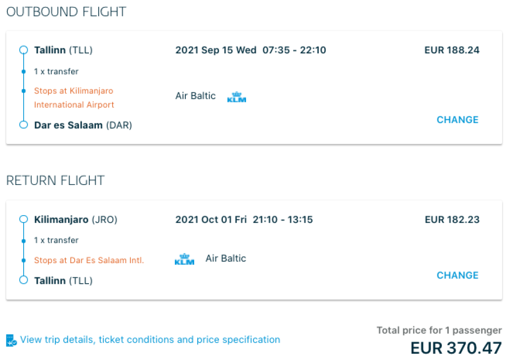Image resolution: width=506 pixels, height=363 pixels.
Task: Open trip details, ticket conditions and price specification
Action: click(150, 340)
